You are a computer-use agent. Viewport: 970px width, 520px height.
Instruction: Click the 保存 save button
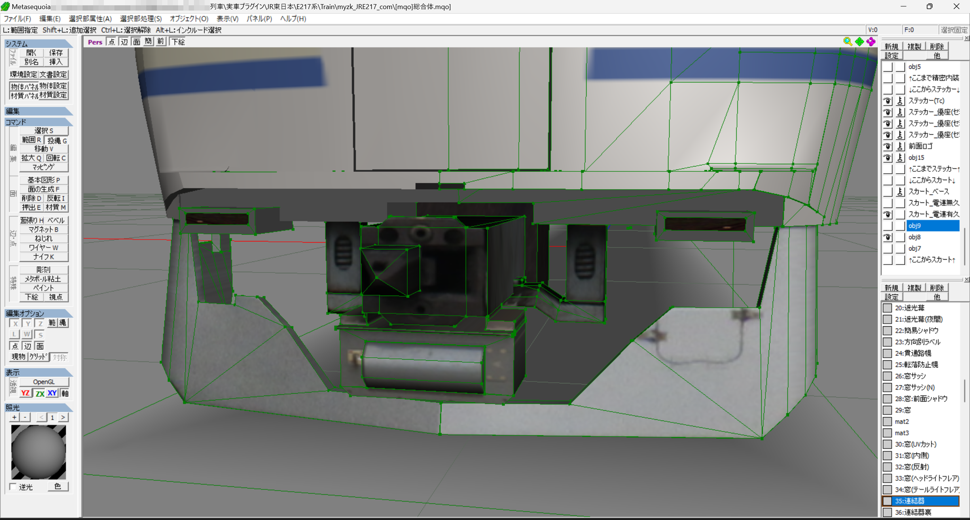56,53
